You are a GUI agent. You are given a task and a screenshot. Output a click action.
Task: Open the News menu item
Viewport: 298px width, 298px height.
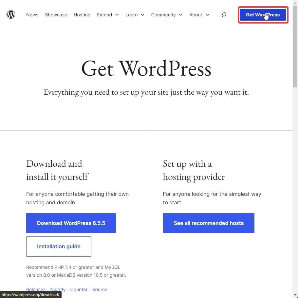(x=32, y=15)
